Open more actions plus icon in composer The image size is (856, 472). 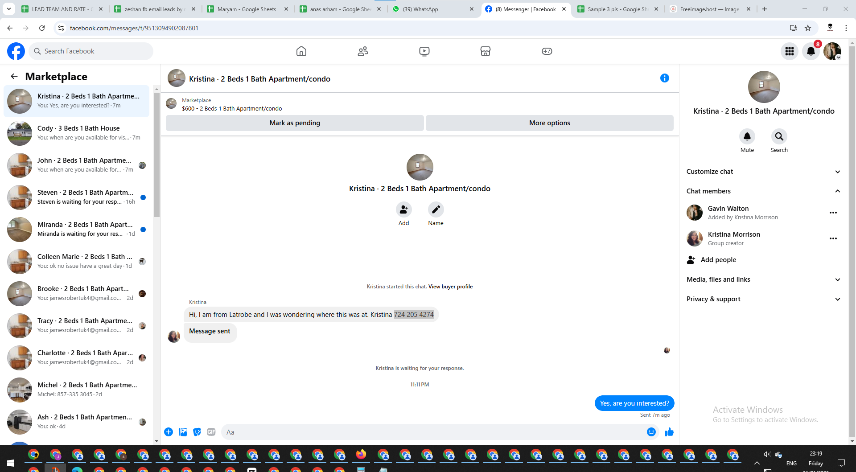[x=169, y=432]
